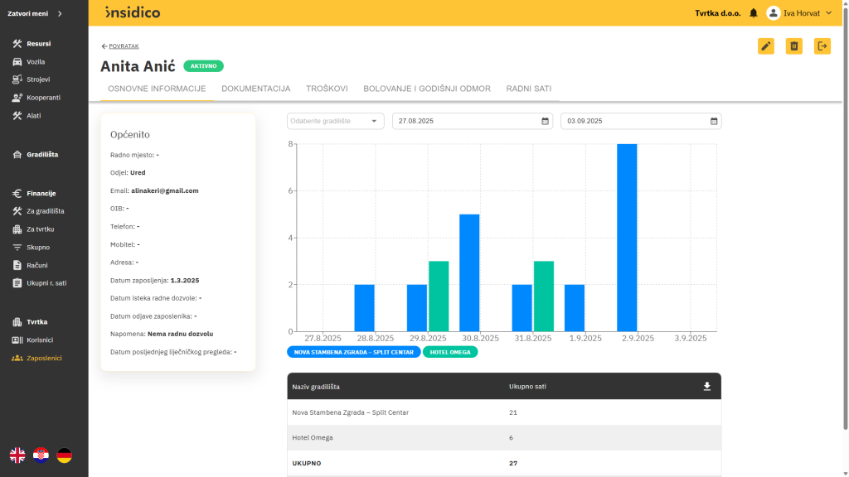The width and height of the screenshot is (849, 477).
Task: Open calendar picker for start date 27.08.2025
Action: click(x=545, y=121)
